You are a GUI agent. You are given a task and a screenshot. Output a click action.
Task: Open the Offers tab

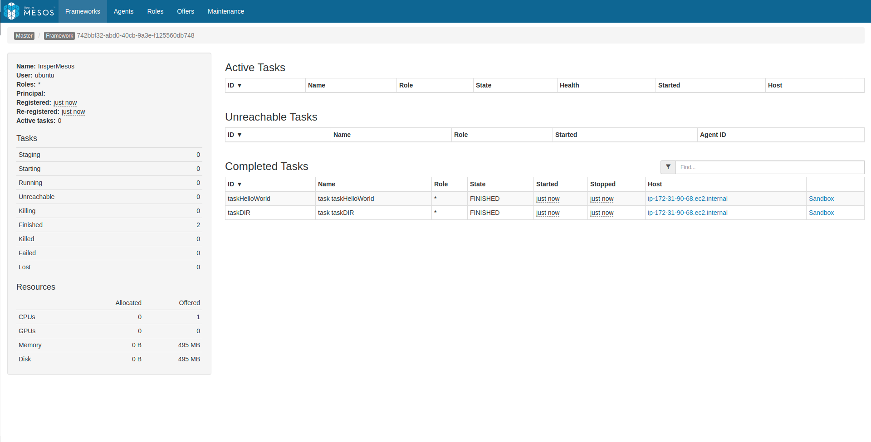pyautogui.click(x=186, y=11)
